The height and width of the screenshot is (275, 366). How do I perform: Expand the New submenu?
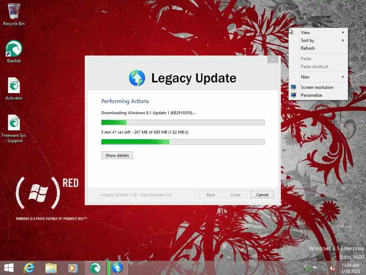318,77
